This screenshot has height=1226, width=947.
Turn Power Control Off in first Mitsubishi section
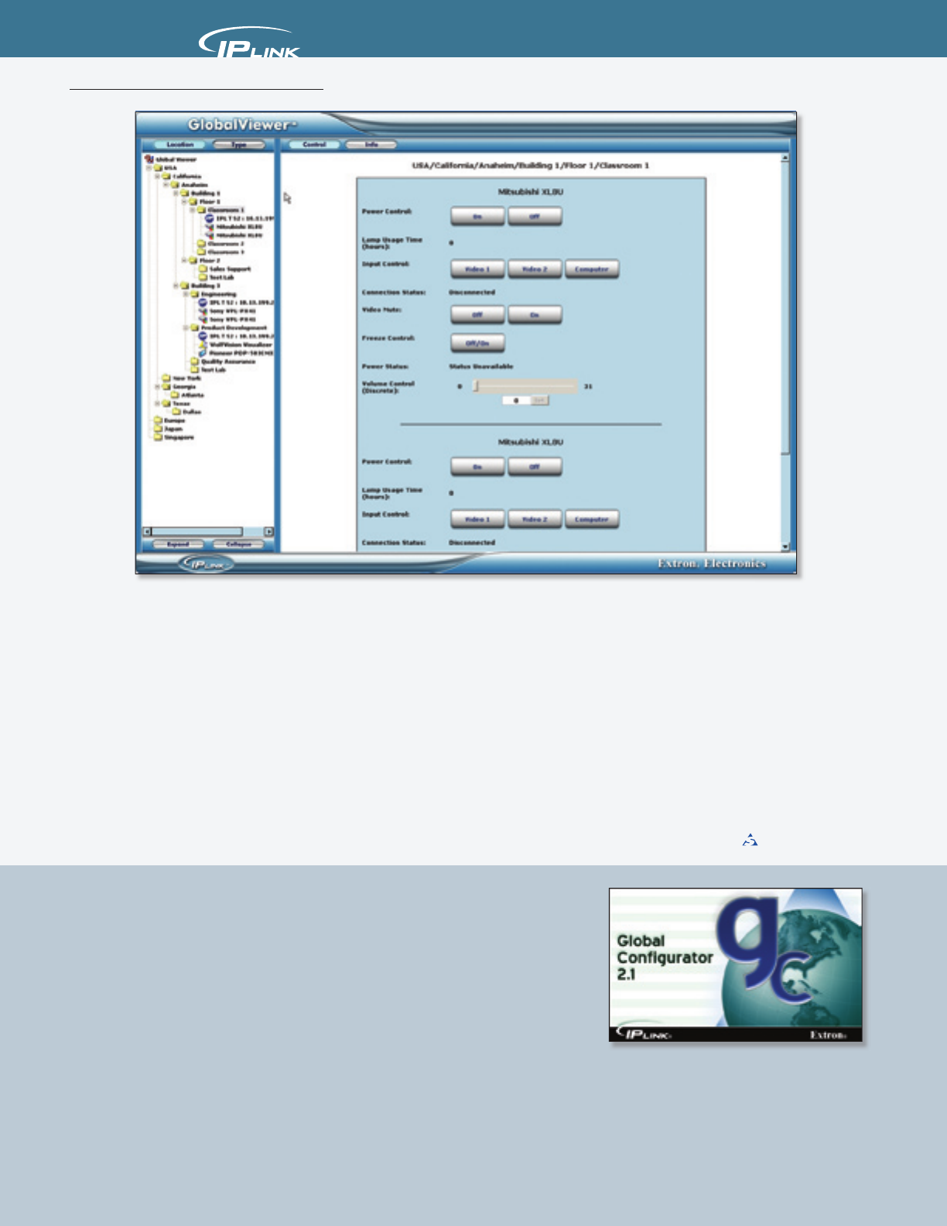coord(535,217)
